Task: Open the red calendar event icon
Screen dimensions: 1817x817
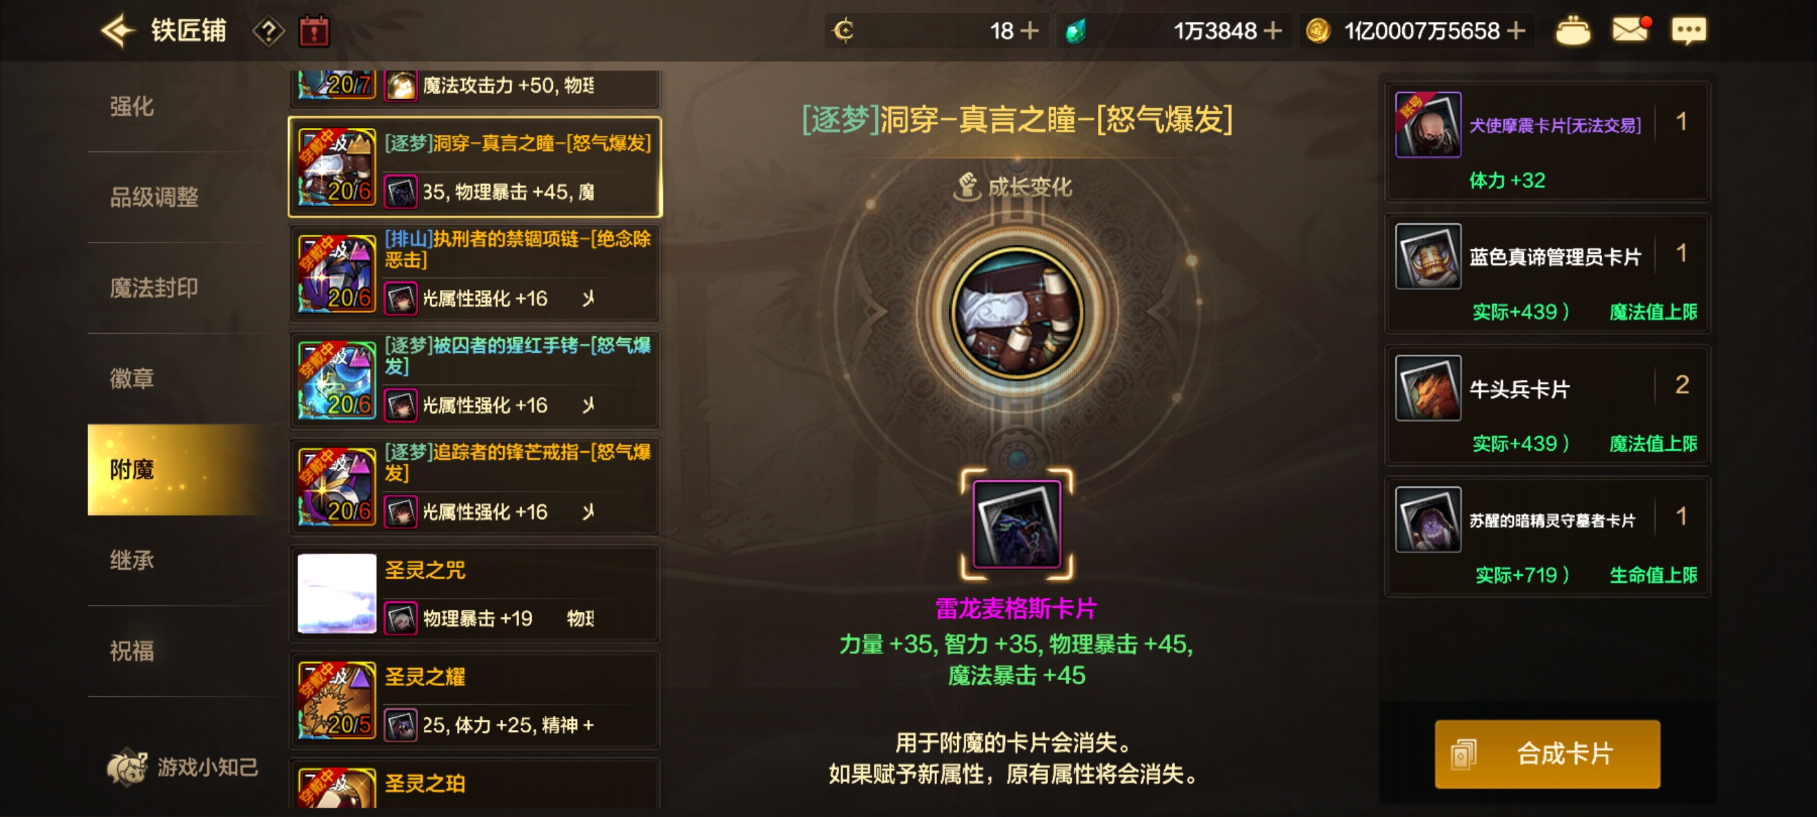Action: (x=314, y=31)
